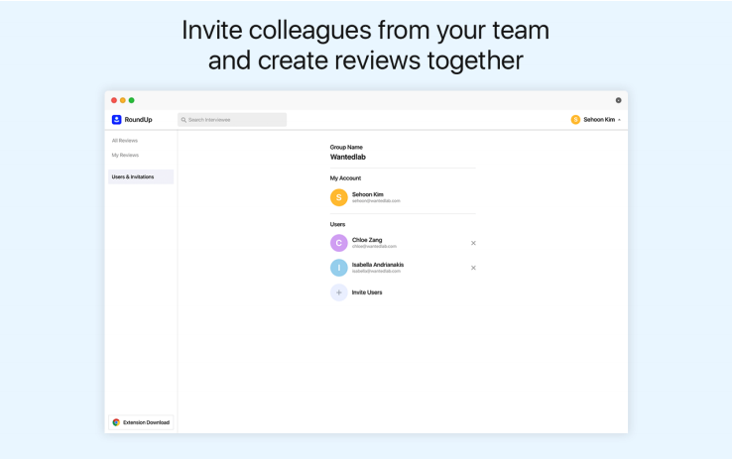Remove user Isabella Andrianakis

tap(473, 269)
